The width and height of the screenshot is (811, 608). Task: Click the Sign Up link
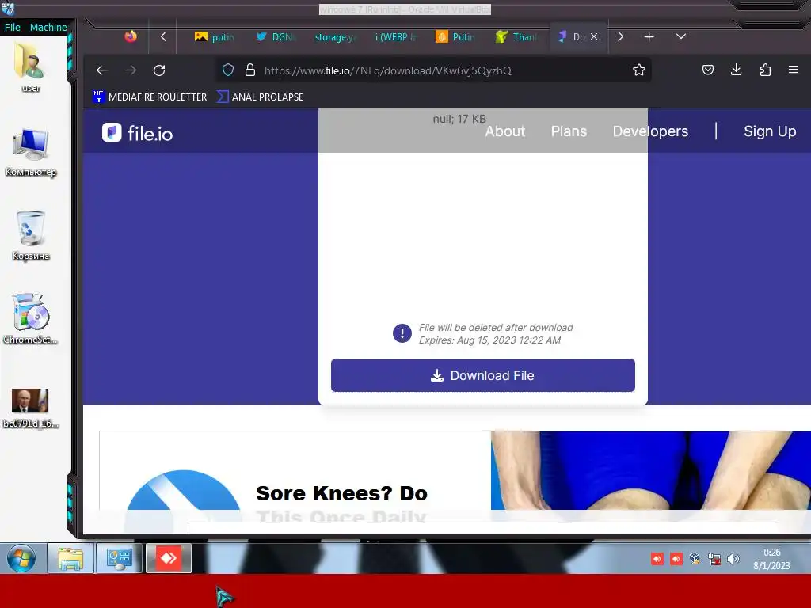770,131
